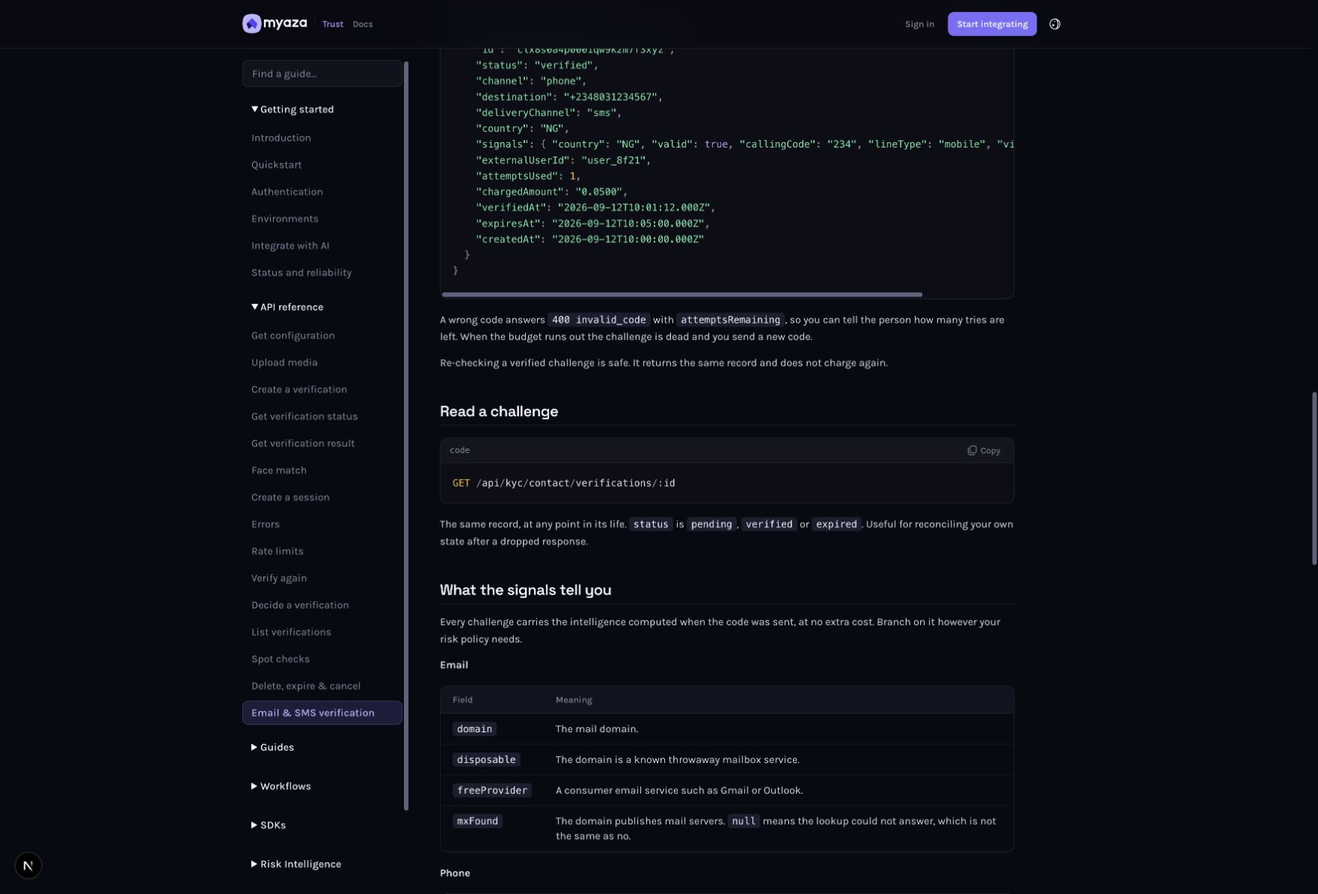Switch to the Trust tab
Image resolution: width=1318 pixels, height=894 pixels.
(x=333, y=24)
